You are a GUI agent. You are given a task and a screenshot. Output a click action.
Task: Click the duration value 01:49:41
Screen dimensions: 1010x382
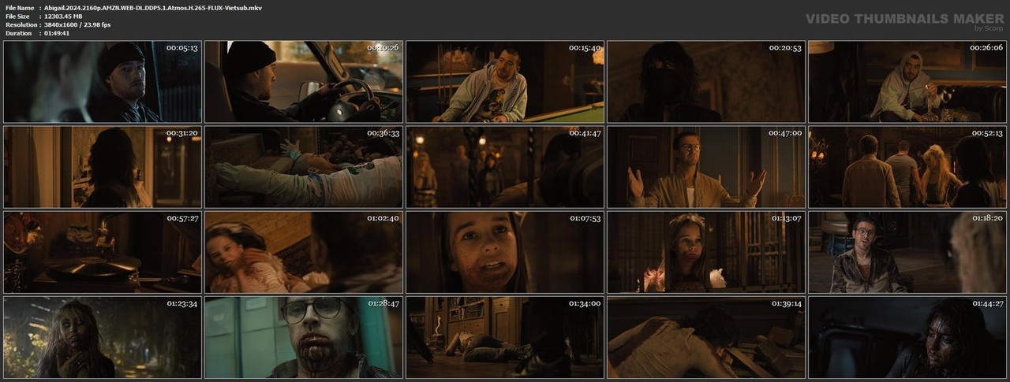tap(57, 33)
